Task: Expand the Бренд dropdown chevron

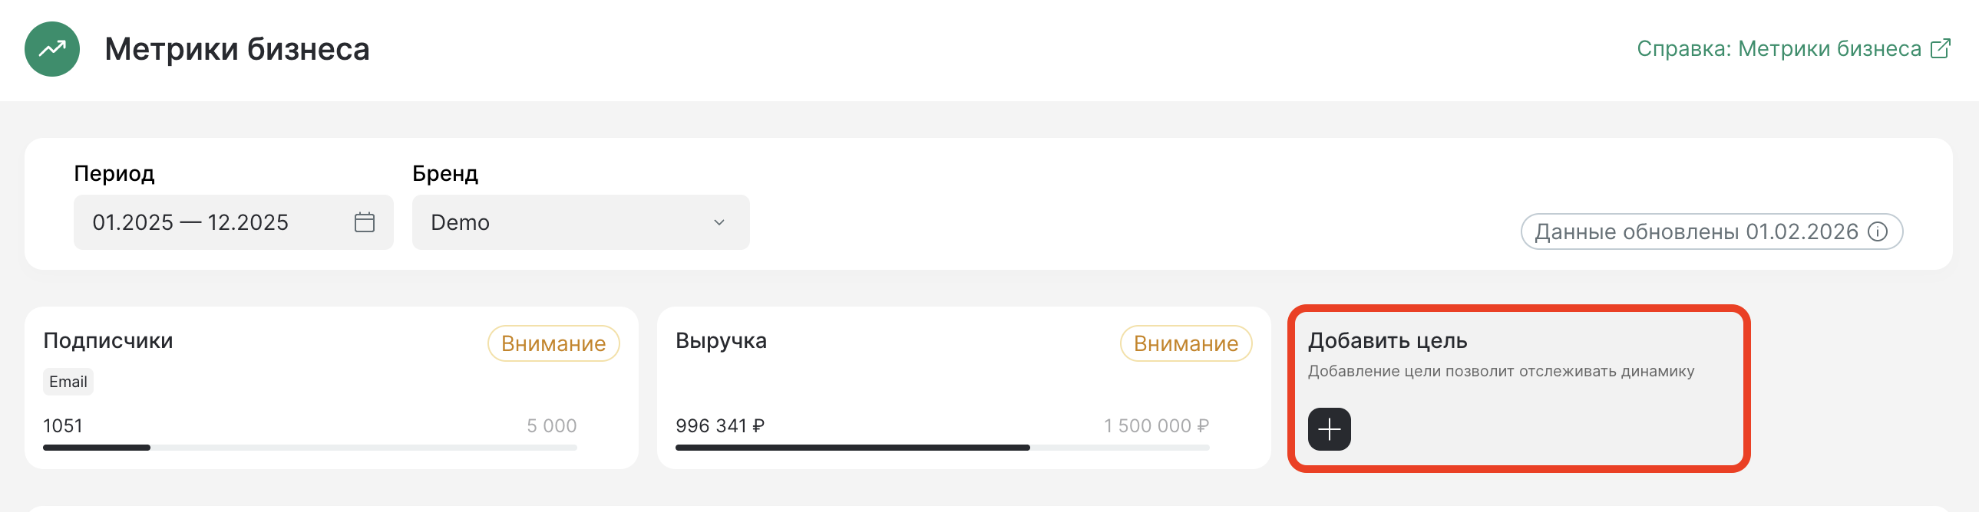Action: pos(719,222)
